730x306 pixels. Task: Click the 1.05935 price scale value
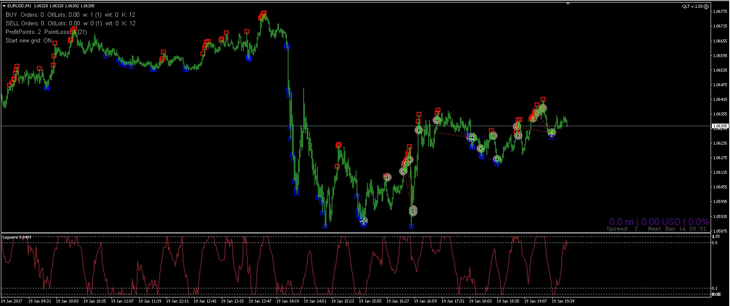(x=720, y=216)
